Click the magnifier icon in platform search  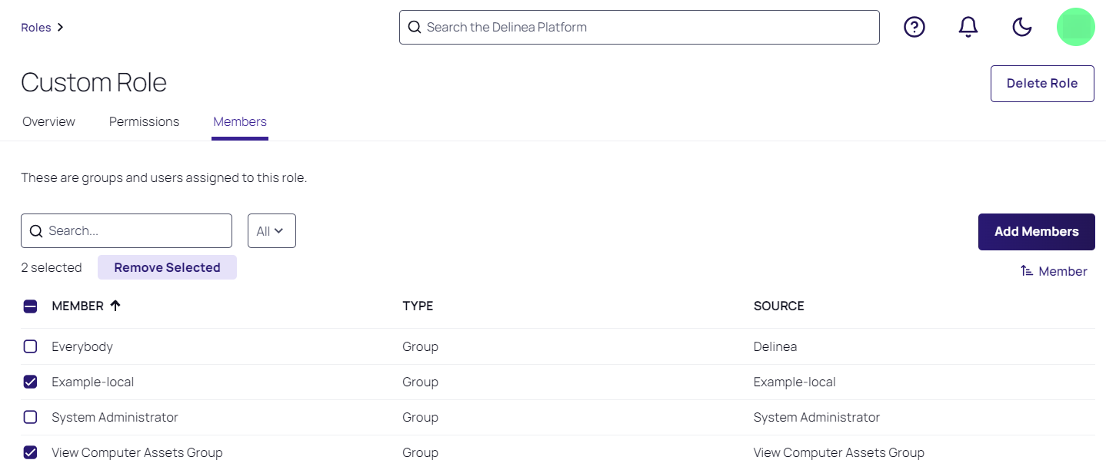(415, 28)
